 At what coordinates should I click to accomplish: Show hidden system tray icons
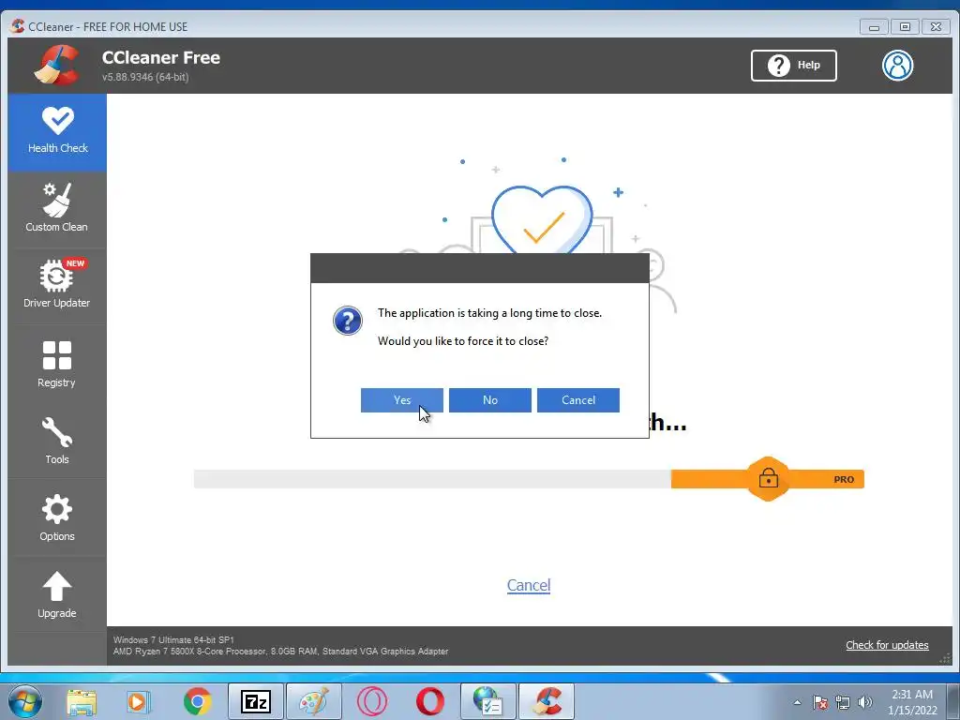[797, 702]
